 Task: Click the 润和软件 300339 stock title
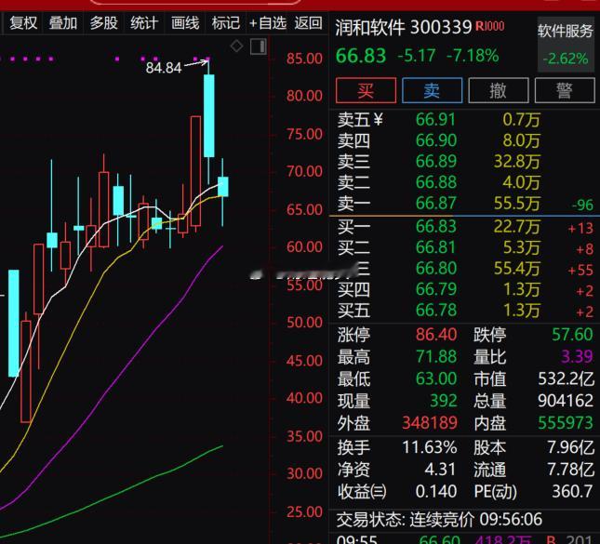404,27
